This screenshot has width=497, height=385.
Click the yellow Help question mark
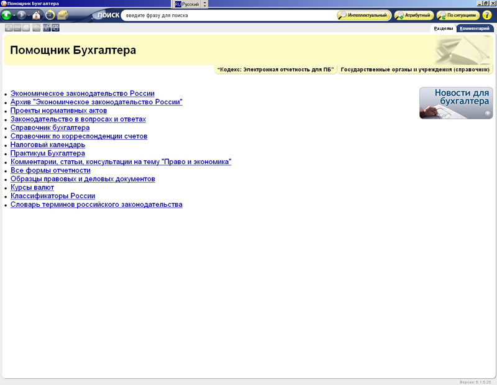pyautogui.click(x=487, y=15)
